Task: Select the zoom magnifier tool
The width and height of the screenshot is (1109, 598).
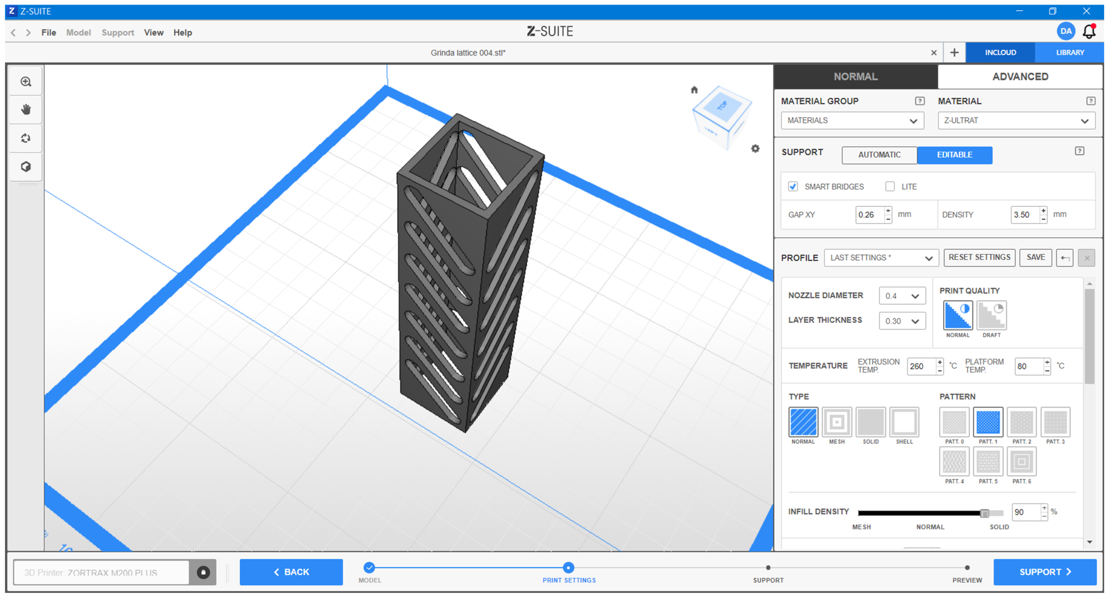Action: click(26, 81)
